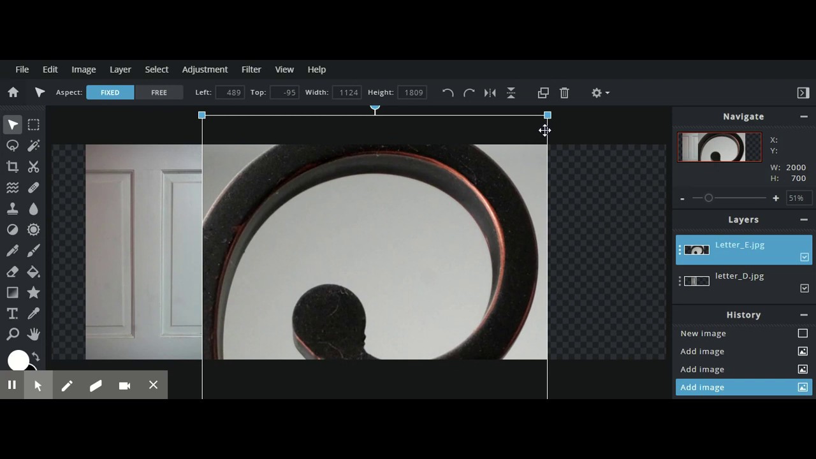The height and width of the screenshot is (459, 816).
Task: Pick the Magic Wand tool
Action: 34,145
